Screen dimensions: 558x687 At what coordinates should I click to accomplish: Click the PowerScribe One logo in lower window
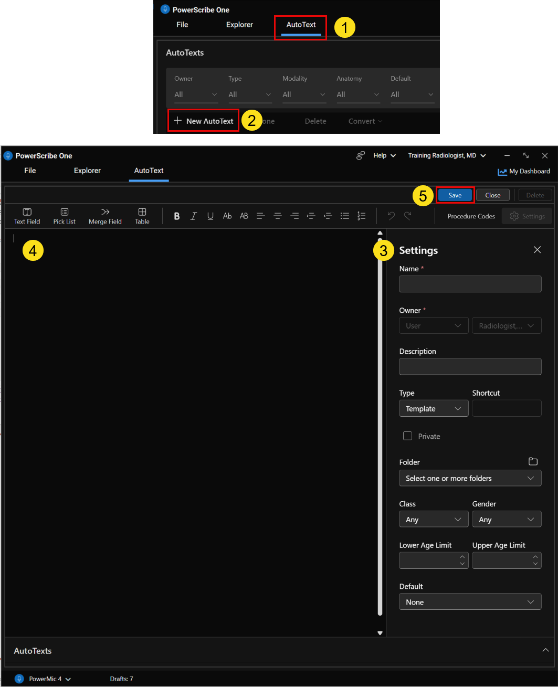tap(8, 156)
